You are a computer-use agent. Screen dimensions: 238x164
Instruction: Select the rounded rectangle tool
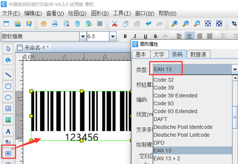[8, 86]
